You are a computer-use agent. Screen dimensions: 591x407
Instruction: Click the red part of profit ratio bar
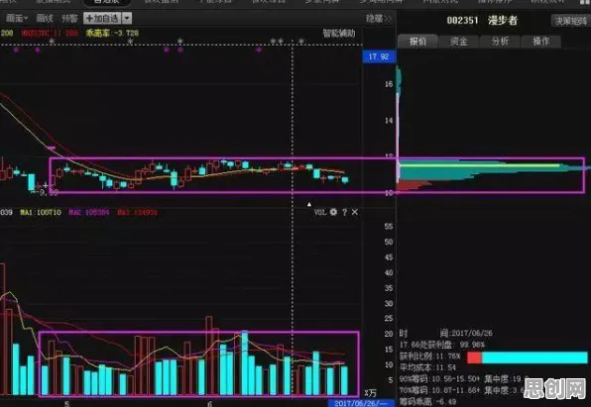point(474,357)
